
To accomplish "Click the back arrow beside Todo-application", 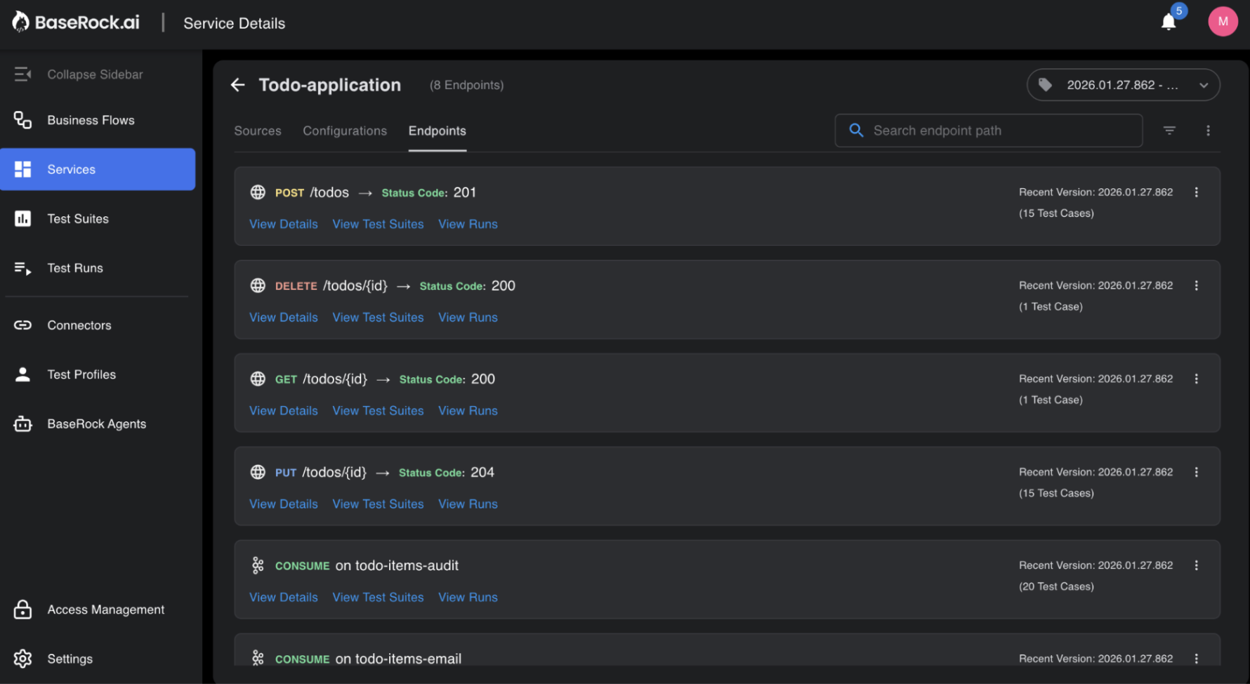I will point(238,85).
